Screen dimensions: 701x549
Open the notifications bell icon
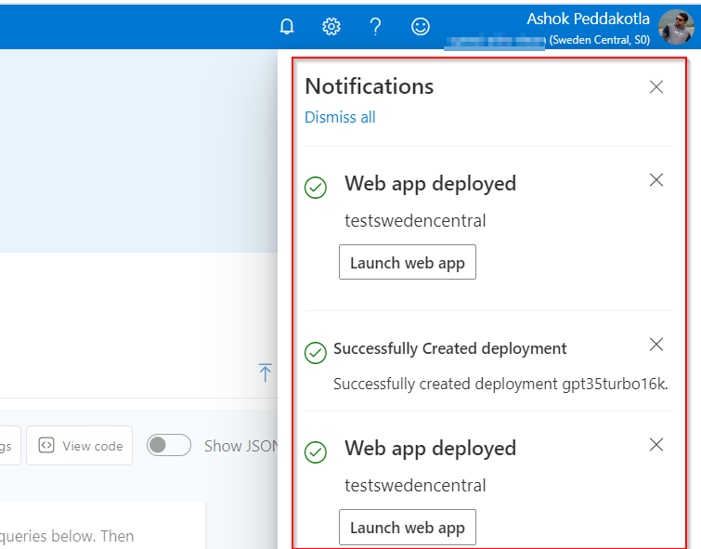287,27
